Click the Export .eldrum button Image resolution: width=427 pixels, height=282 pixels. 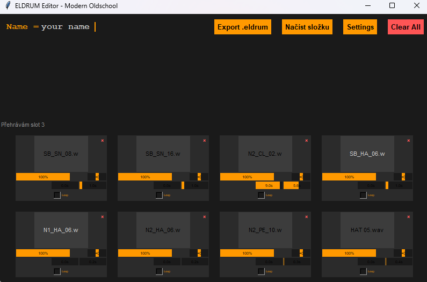tap(243, 27)
